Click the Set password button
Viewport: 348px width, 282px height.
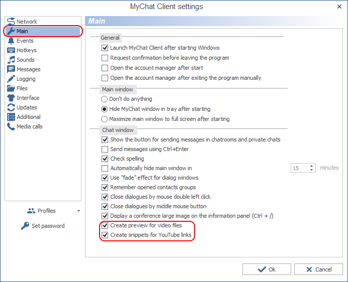tap(43, 226)
